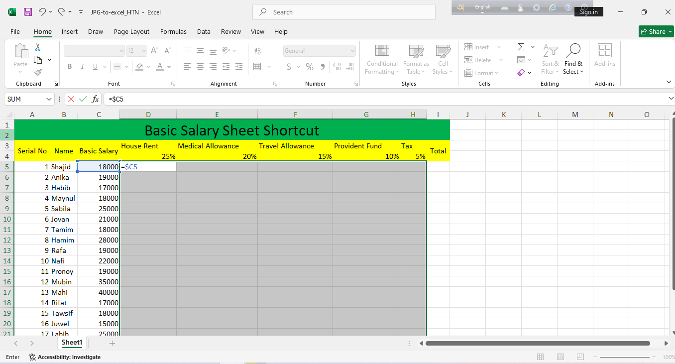The width and height of the screenshot is (675, 364).
Task: Click the Sign in button
Action: [588, 12]
